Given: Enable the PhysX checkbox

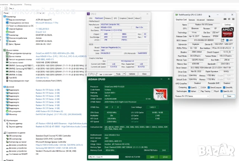Looking at the screenshot, I should 212,91.
